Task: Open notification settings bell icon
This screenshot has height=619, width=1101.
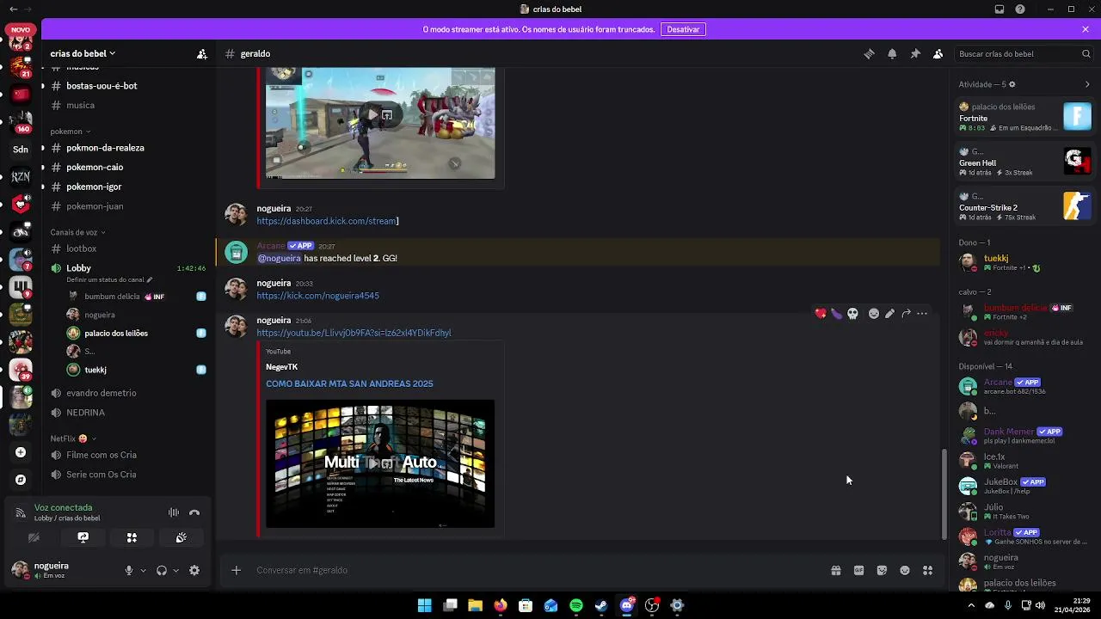Action: tap(892, 53)
